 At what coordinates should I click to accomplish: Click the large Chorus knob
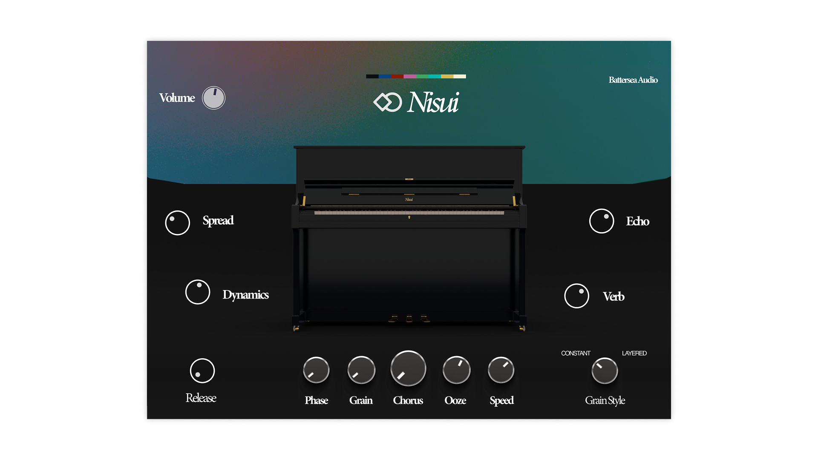coord(408,368)
